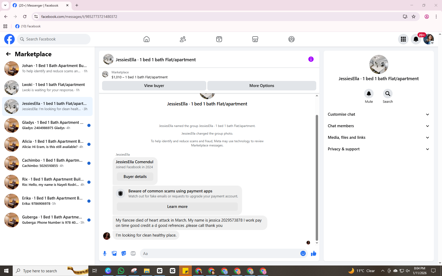The image size is (442, 276).
Task: Expand Chat members section
Action: 379,126
